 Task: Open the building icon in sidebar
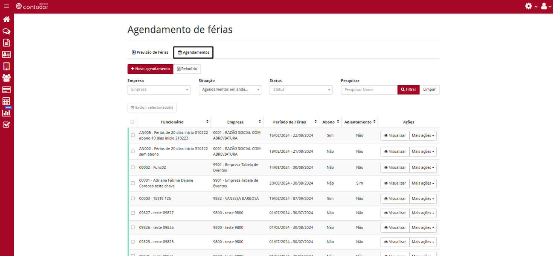click(6, 67)
